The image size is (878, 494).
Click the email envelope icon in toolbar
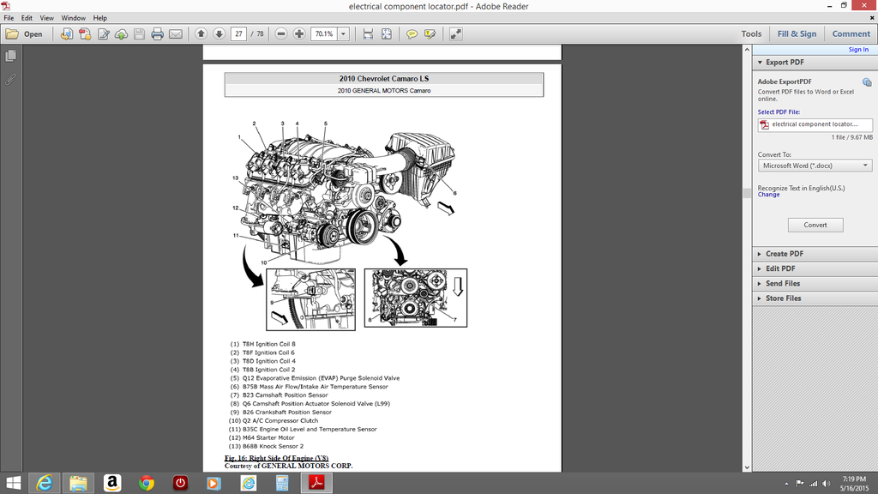point(176,34)
